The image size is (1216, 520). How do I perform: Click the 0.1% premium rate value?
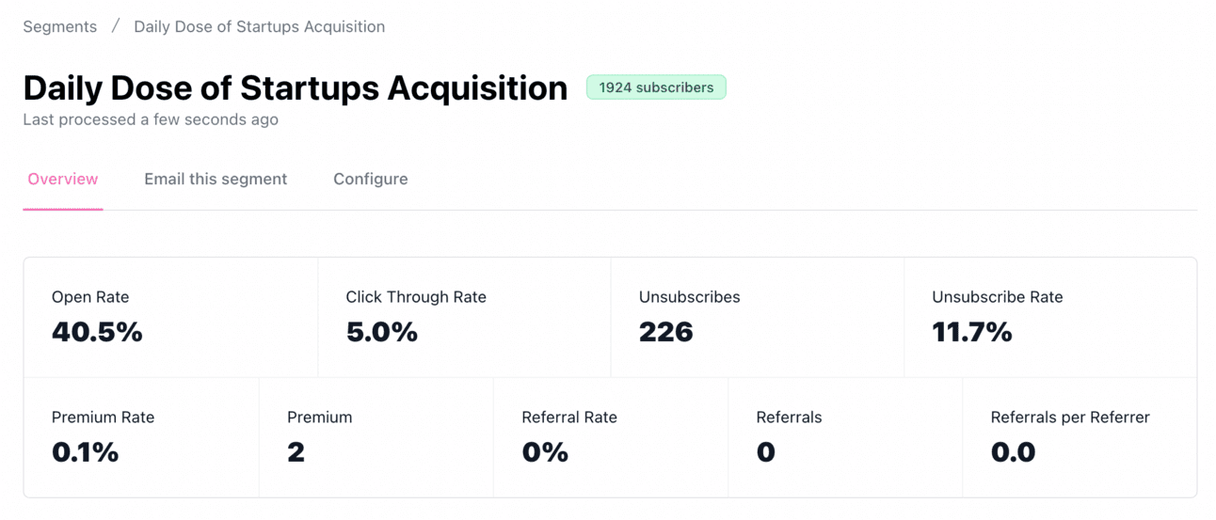[x=85, y=452]
